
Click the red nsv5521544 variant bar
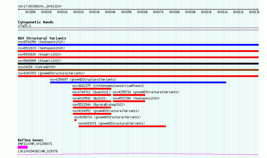click(92, 108)
